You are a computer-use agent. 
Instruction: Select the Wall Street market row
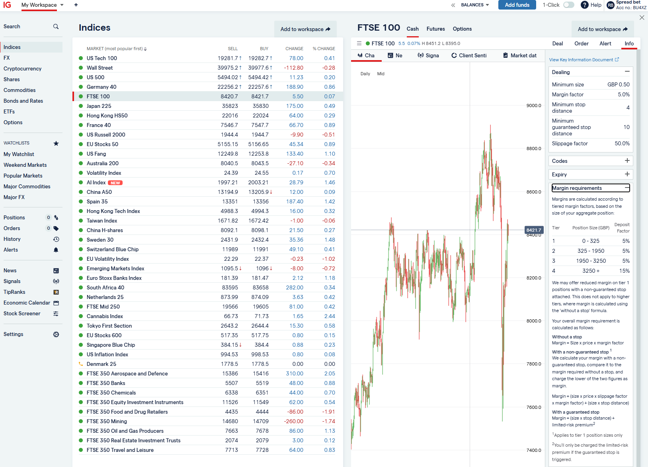(208, 68)
